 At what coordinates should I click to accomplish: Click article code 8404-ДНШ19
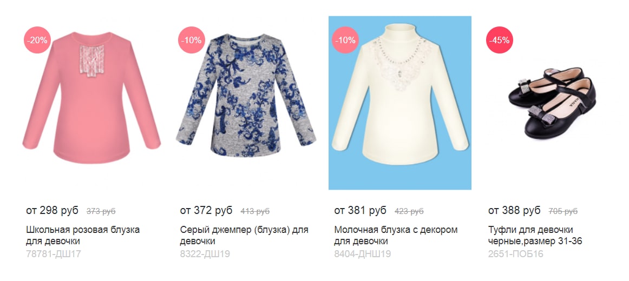[362, 254]
